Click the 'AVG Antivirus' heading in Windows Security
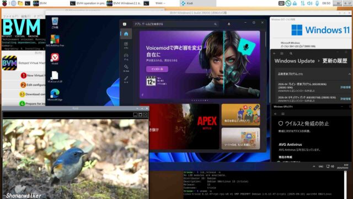 point(290,145)
